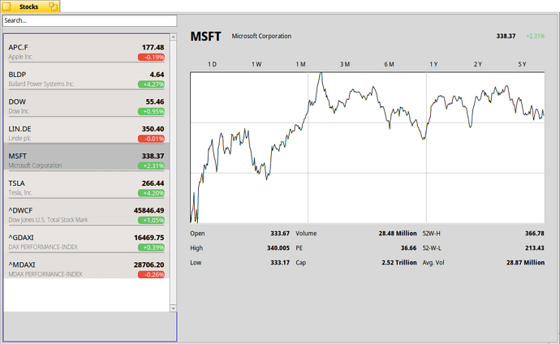Click the -0.01% badge for LIN.DE
This screenshot has height=344, width=560.
(152, 139)
